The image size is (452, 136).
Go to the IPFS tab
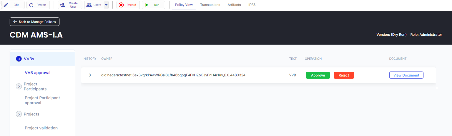(x=252, y=5)
